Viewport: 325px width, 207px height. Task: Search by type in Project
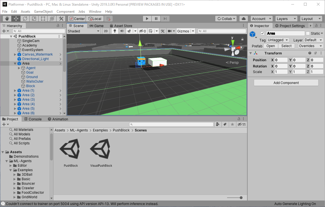(x=218, y=124)
